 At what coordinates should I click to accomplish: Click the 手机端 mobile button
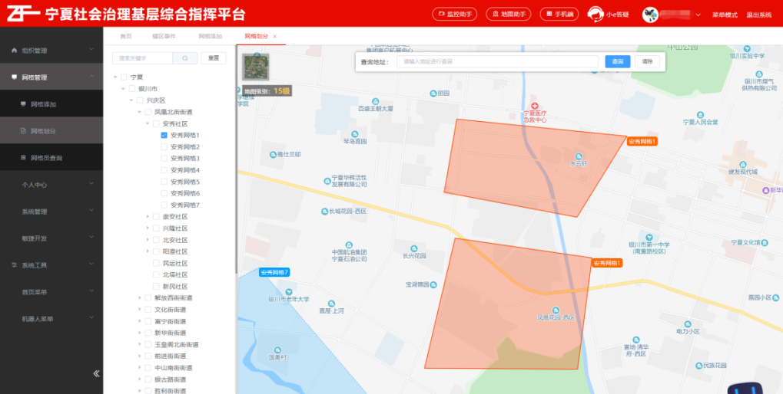(559, 15)
